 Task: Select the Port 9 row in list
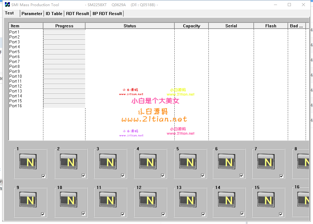[x=14, y=72]
